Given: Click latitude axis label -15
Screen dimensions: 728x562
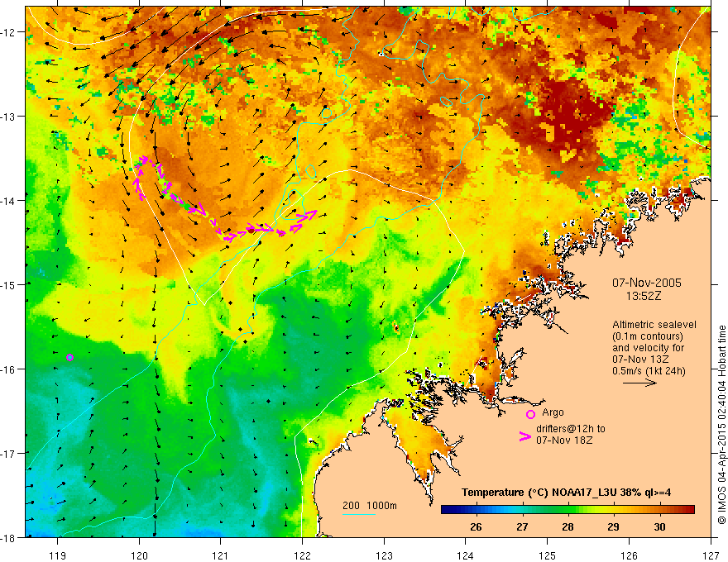Looking at the screenshot, I should 9,284.
